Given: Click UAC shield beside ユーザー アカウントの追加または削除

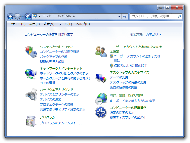Looking at the screenshot, I should pyautogui.click(x=111, y=56).
